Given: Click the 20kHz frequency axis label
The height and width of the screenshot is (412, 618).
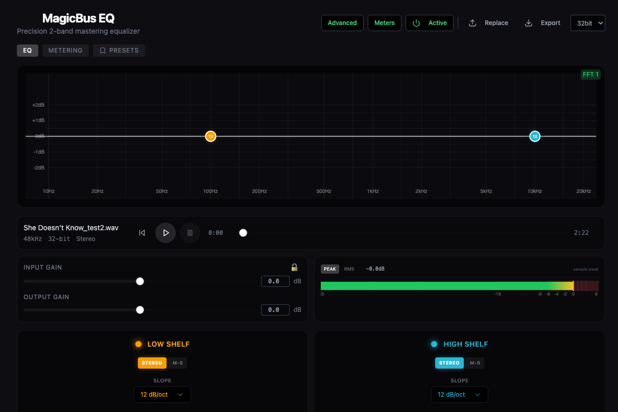Looking at the screenshot, I should pos(584,191).
